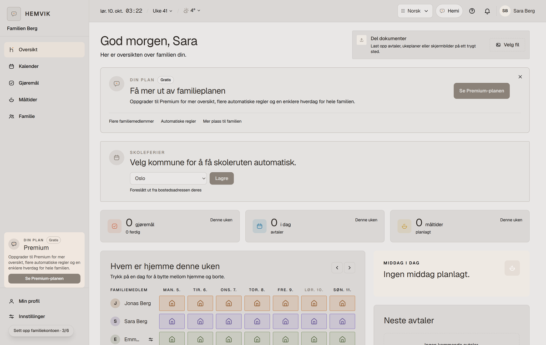Open the Oslo kommune dropdown
This screenshot has width=546, height=345.
click(x=168, y=178)
